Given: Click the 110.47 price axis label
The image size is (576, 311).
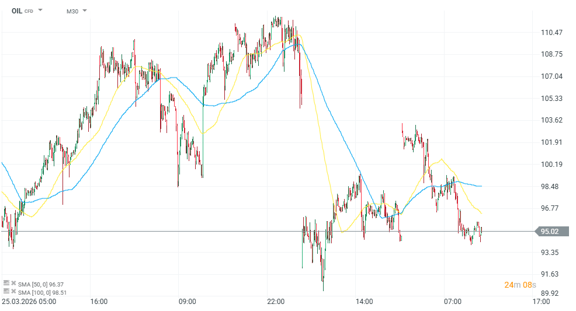Looking at the screenshot, I should coord(551,33).
